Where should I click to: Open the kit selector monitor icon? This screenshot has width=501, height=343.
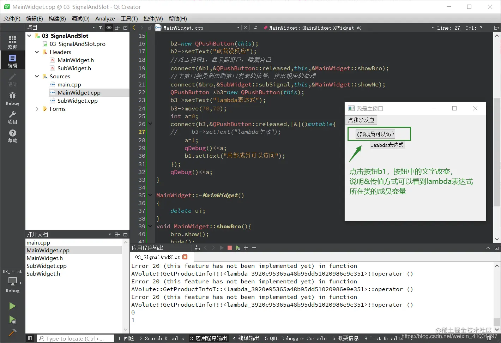[x=12, y=281]
